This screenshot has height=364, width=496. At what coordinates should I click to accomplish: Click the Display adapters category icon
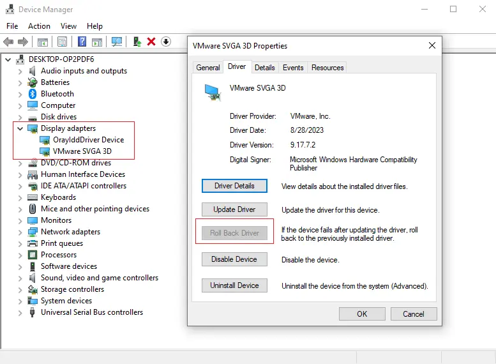click(x=33, y=128)
